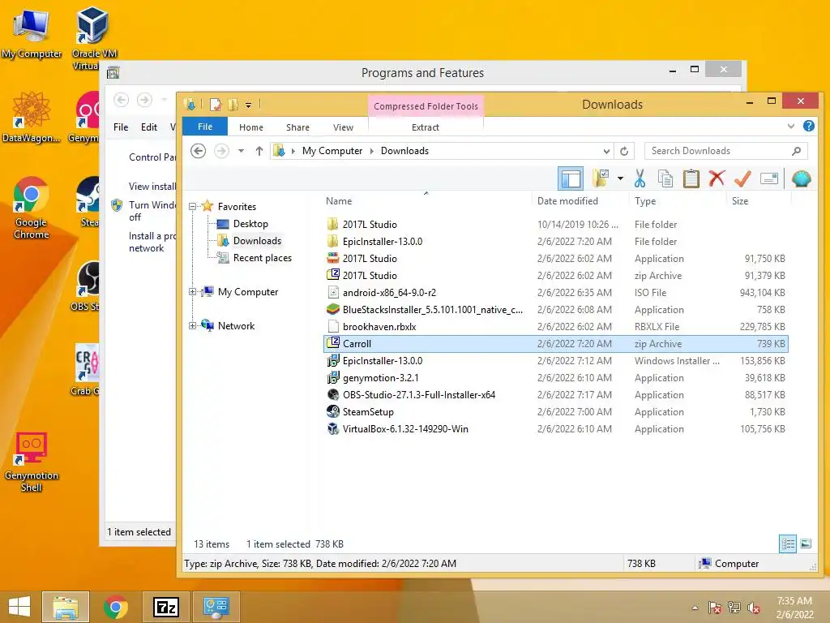Open the Share ribbon tab
The height and width of the screenshot is (623, 830).
click(x=297, y=127)
